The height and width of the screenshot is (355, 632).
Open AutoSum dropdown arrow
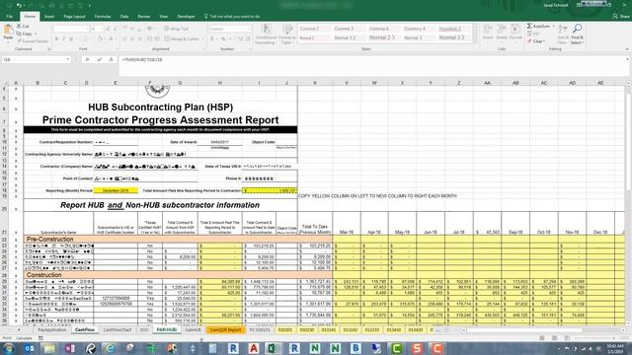coord(553,27)
